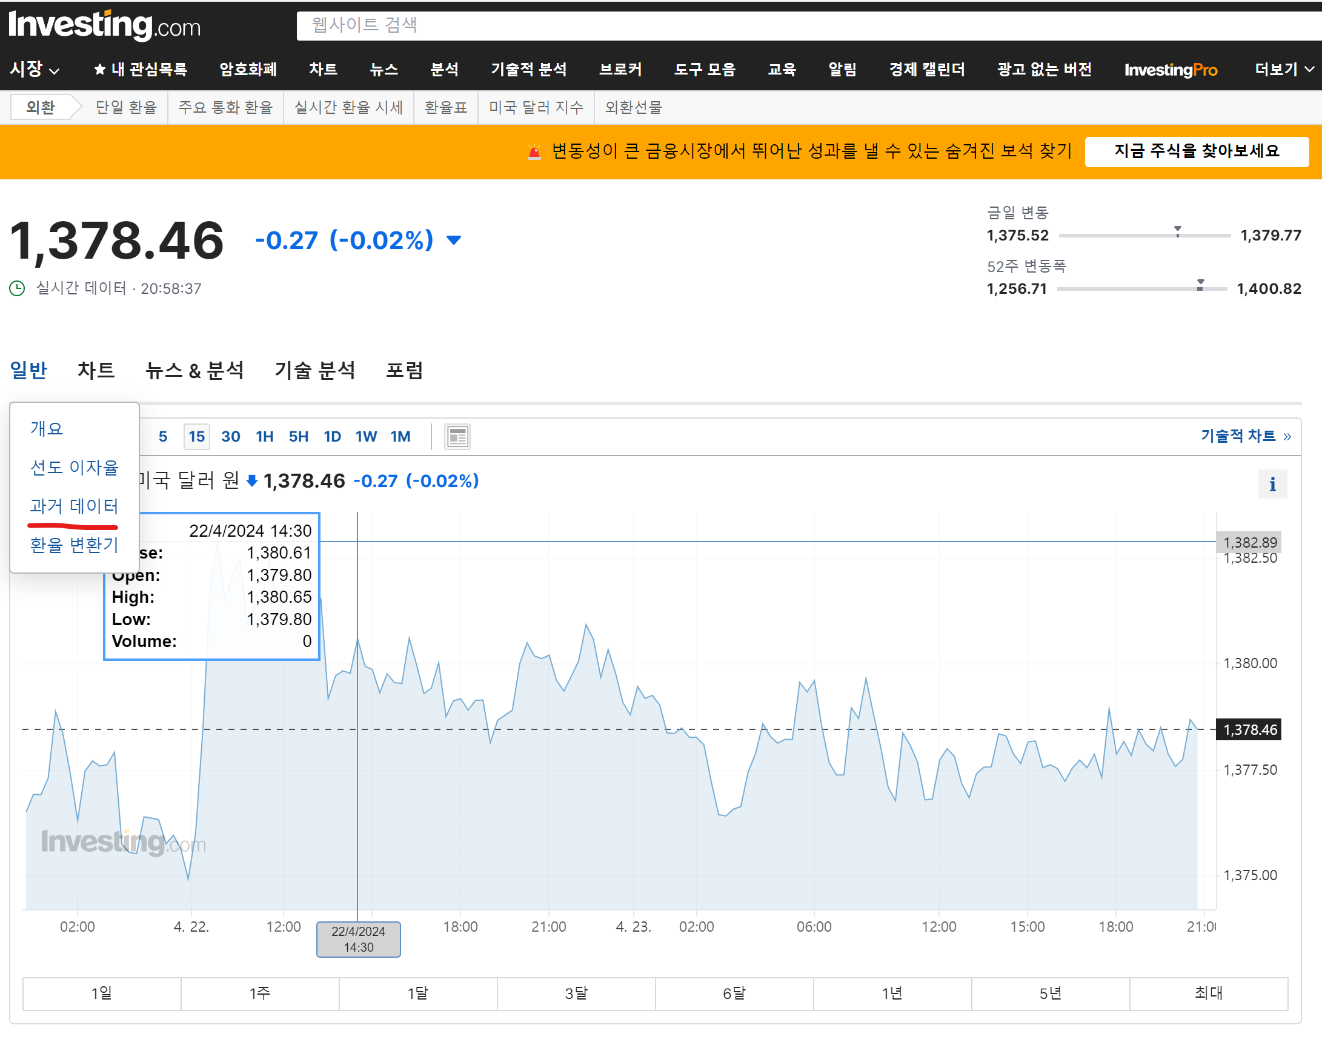1322x1048 pixels.
Task: Click the green real-time clock icon
Action: point(17,288)
